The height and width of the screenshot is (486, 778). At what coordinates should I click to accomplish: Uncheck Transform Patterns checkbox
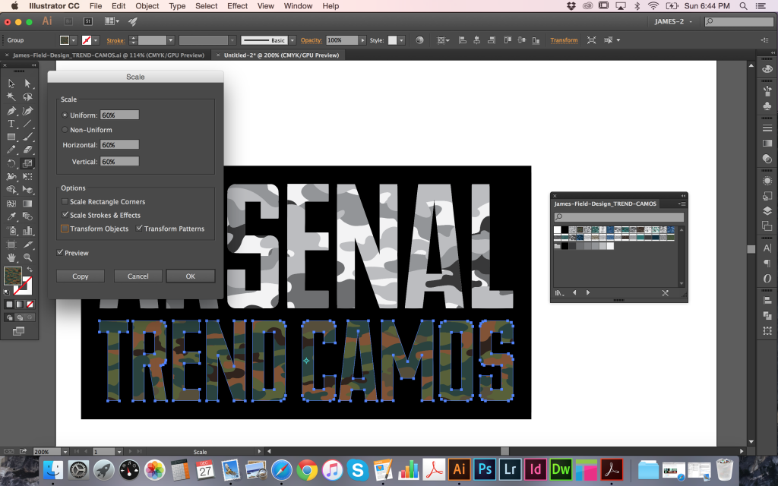140,229
